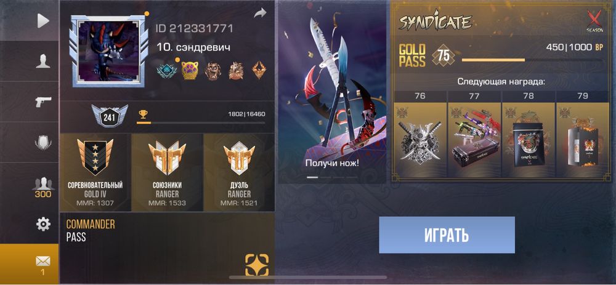Open the pistol weapons inventory icon
This screenshot has width=616, height=285.
point(43,102)
